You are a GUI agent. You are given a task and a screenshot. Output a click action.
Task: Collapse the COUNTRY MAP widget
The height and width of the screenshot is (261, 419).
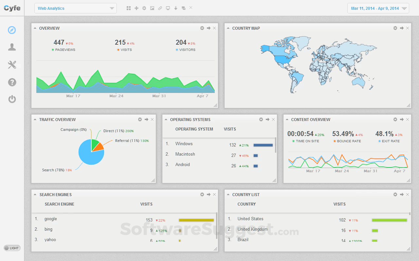click(228, 28)
